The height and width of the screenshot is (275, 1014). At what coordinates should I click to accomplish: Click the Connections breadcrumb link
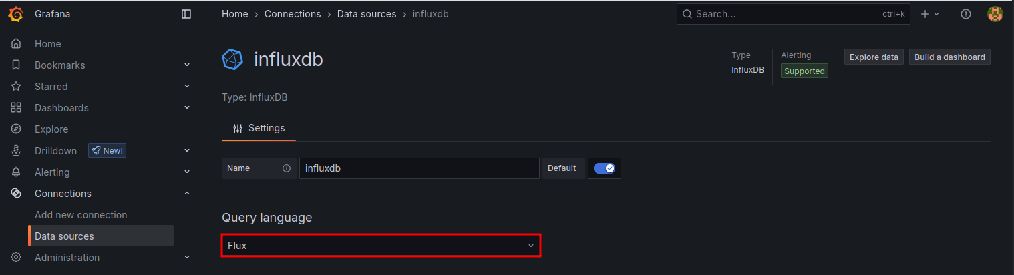(x=293, y=14)
